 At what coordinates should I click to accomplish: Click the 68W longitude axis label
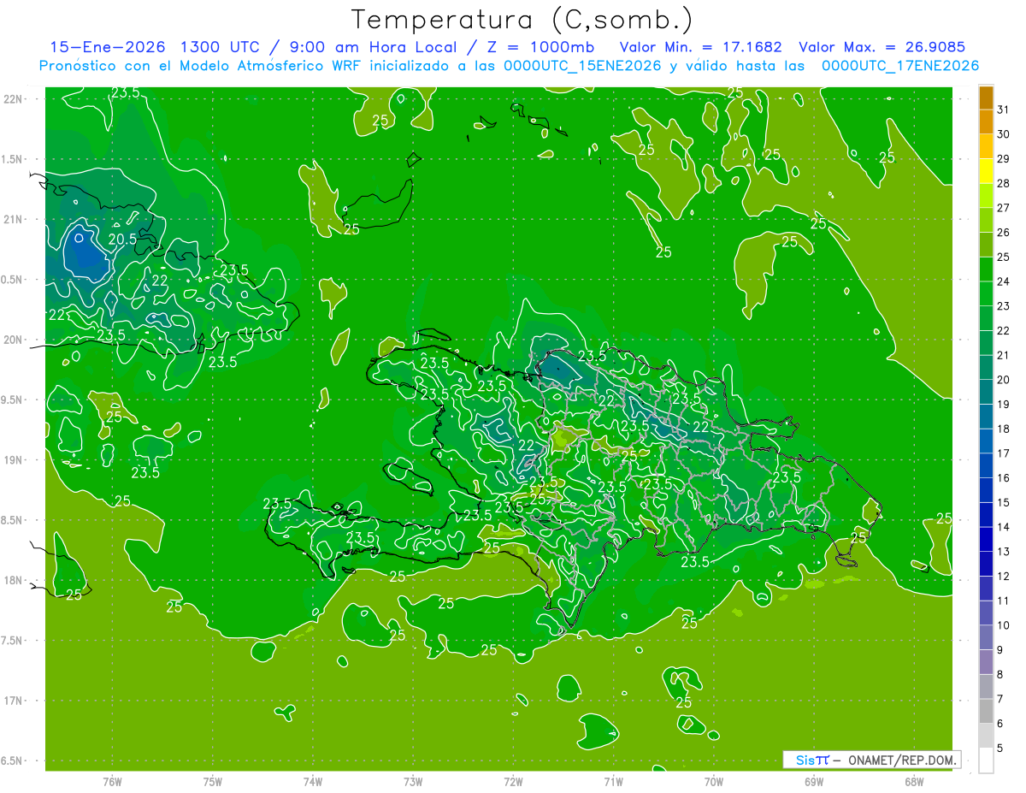tap(914, 782)
